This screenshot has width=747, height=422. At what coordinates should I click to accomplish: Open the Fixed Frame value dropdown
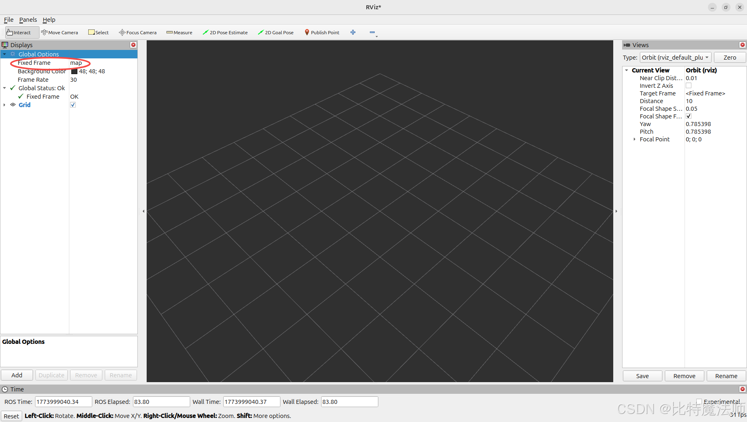click(x=103, y=63)
